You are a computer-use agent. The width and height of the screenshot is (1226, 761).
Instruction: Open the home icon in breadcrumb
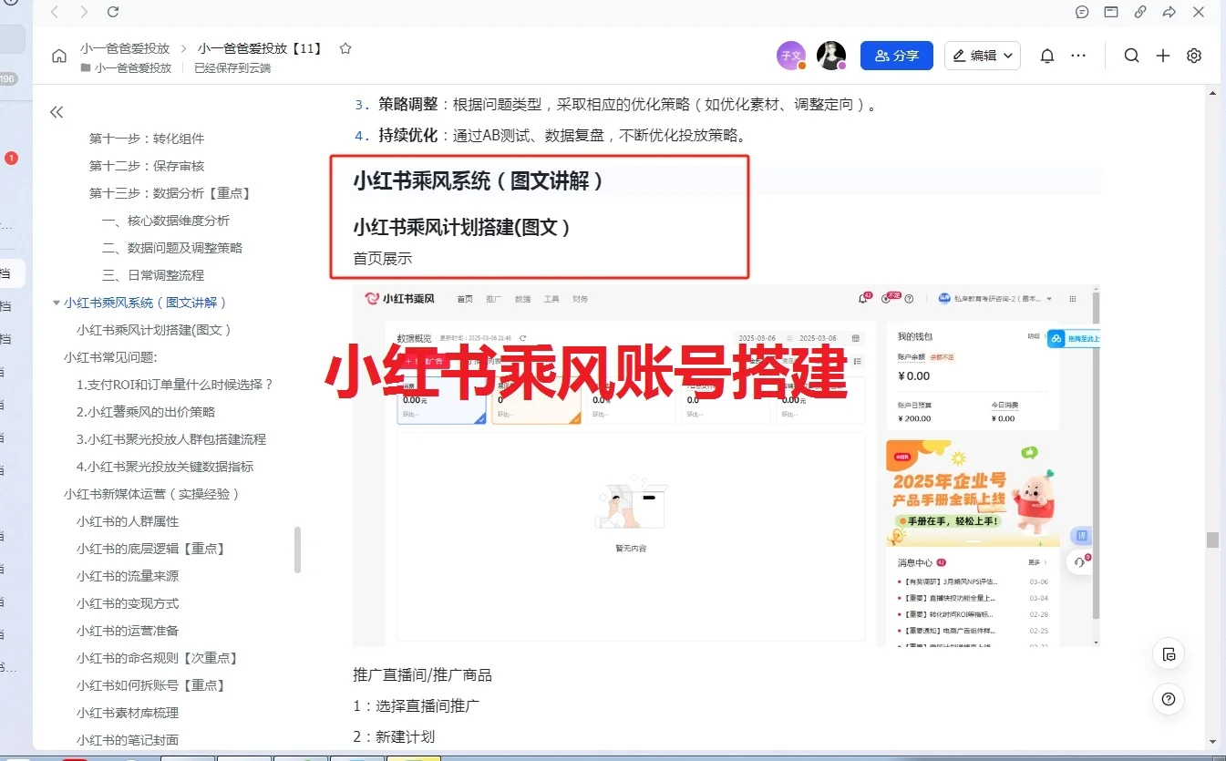point(59,56)
